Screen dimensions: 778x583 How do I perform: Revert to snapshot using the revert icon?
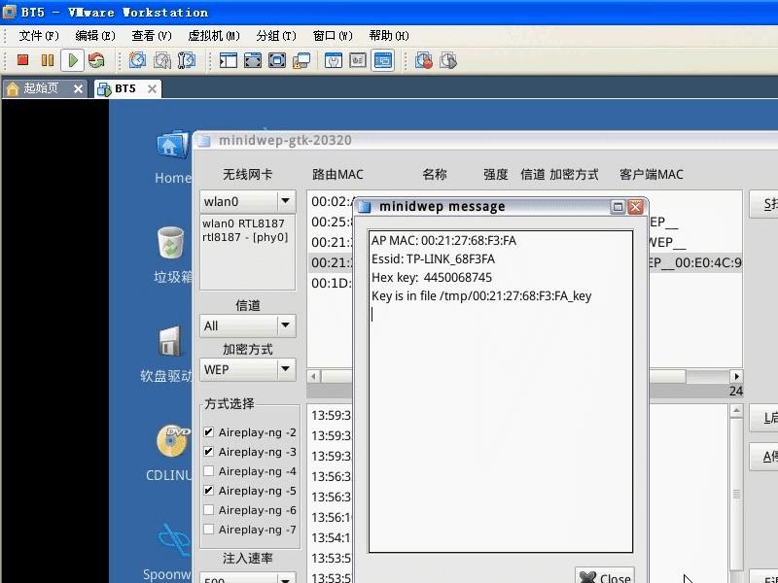tap(161, 60)
